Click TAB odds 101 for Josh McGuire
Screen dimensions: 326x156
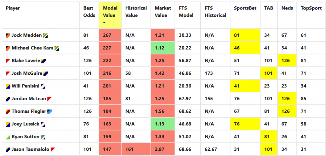pos(268,73)
